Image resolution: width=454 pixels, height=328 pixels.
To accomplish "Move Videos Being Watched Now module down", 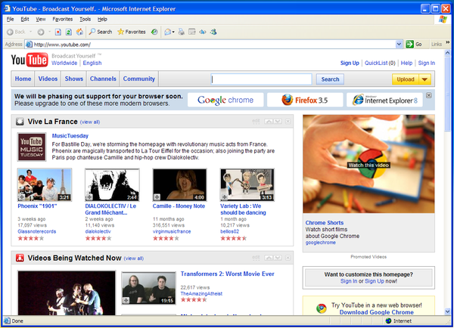I will tap(278, 258).
